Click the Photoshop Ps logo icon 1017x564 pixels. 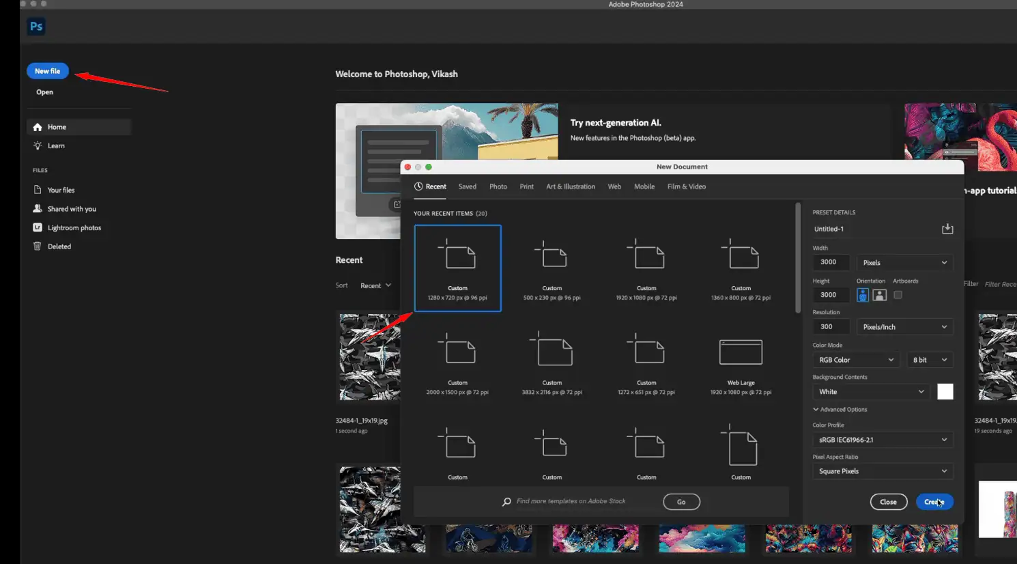pyautogui.click(x=36, y=27)
